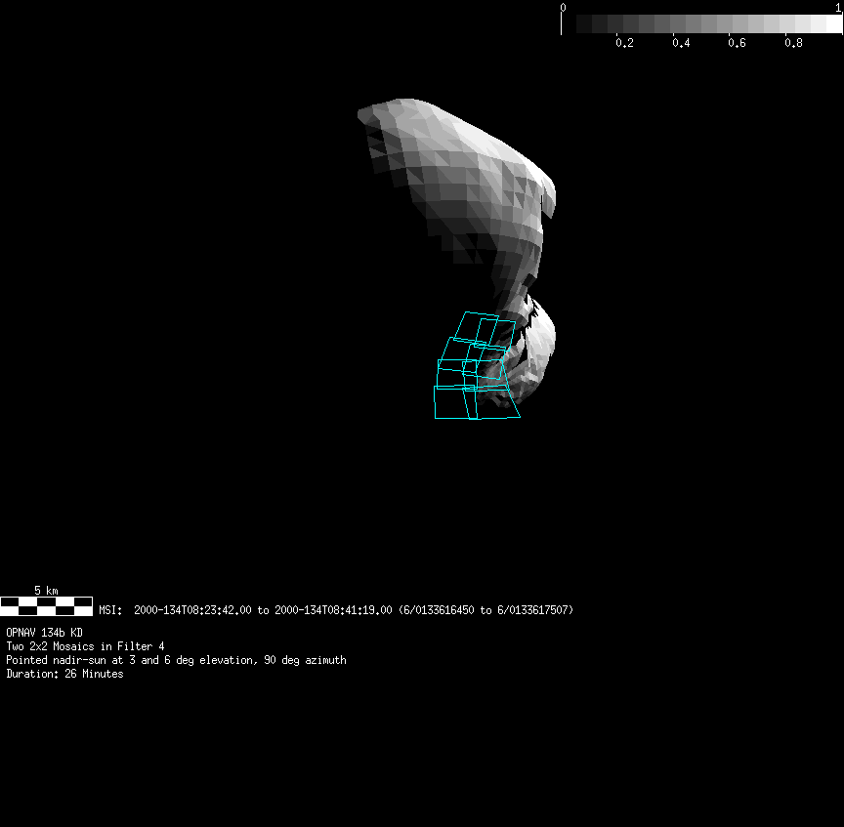844x827 pixels.
Task: Click the "5 km" scale label
Action: 46,591
